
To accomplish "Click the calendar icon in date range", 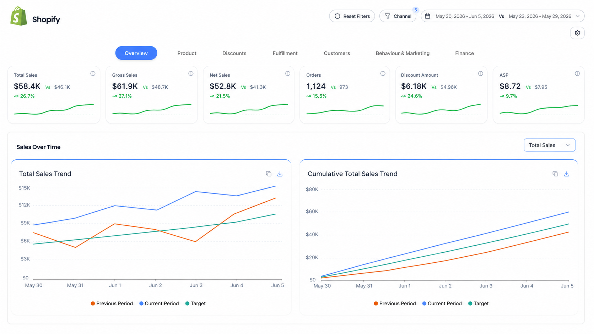I will point(428,16).
